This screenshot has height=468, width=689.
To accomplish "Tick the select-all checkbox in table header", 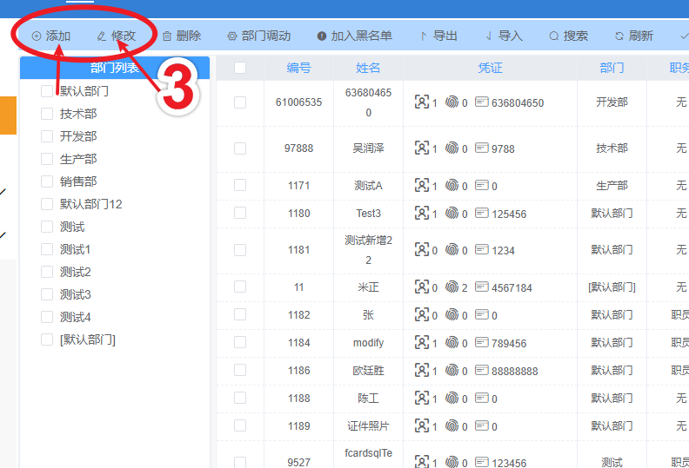I will 240,68.
